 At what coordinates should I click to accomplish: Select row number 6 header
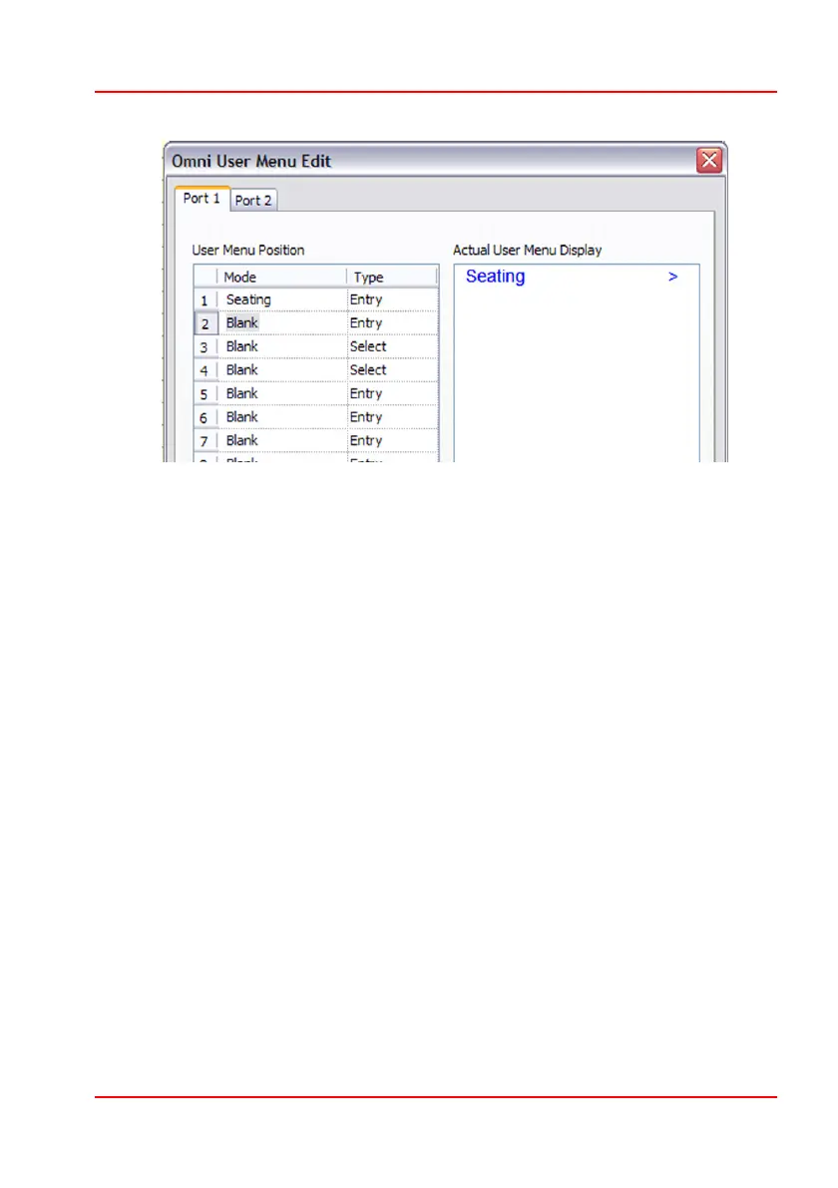206,417
